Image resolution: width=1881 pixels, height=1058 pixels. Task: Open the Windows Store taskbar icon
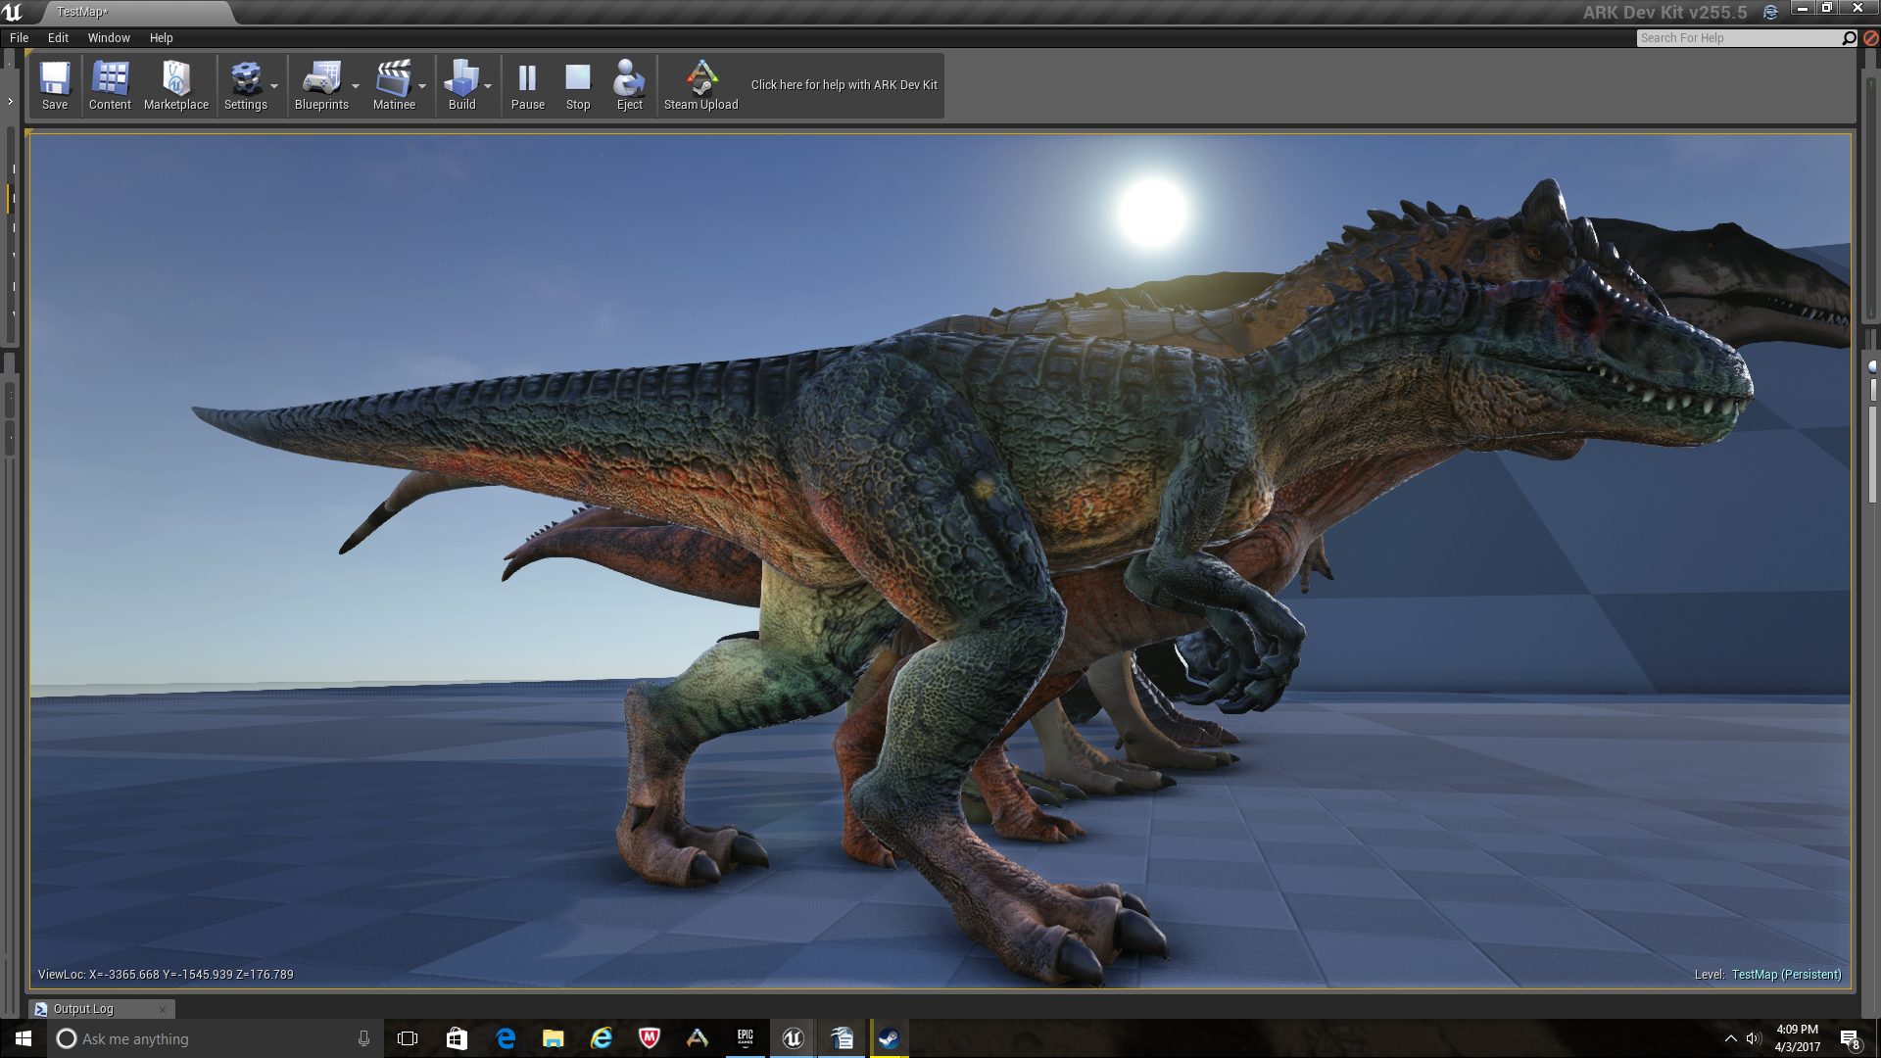(457, 1038)
